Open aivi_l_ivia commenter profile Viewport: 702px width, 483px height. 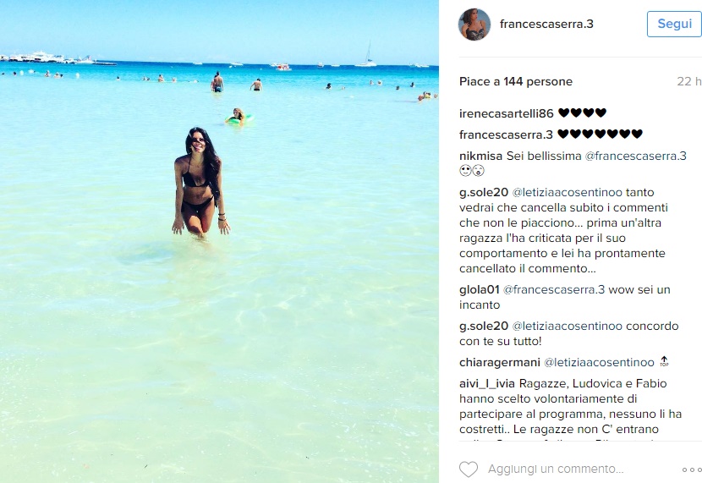pyautogui.click(x=487, y=384)
